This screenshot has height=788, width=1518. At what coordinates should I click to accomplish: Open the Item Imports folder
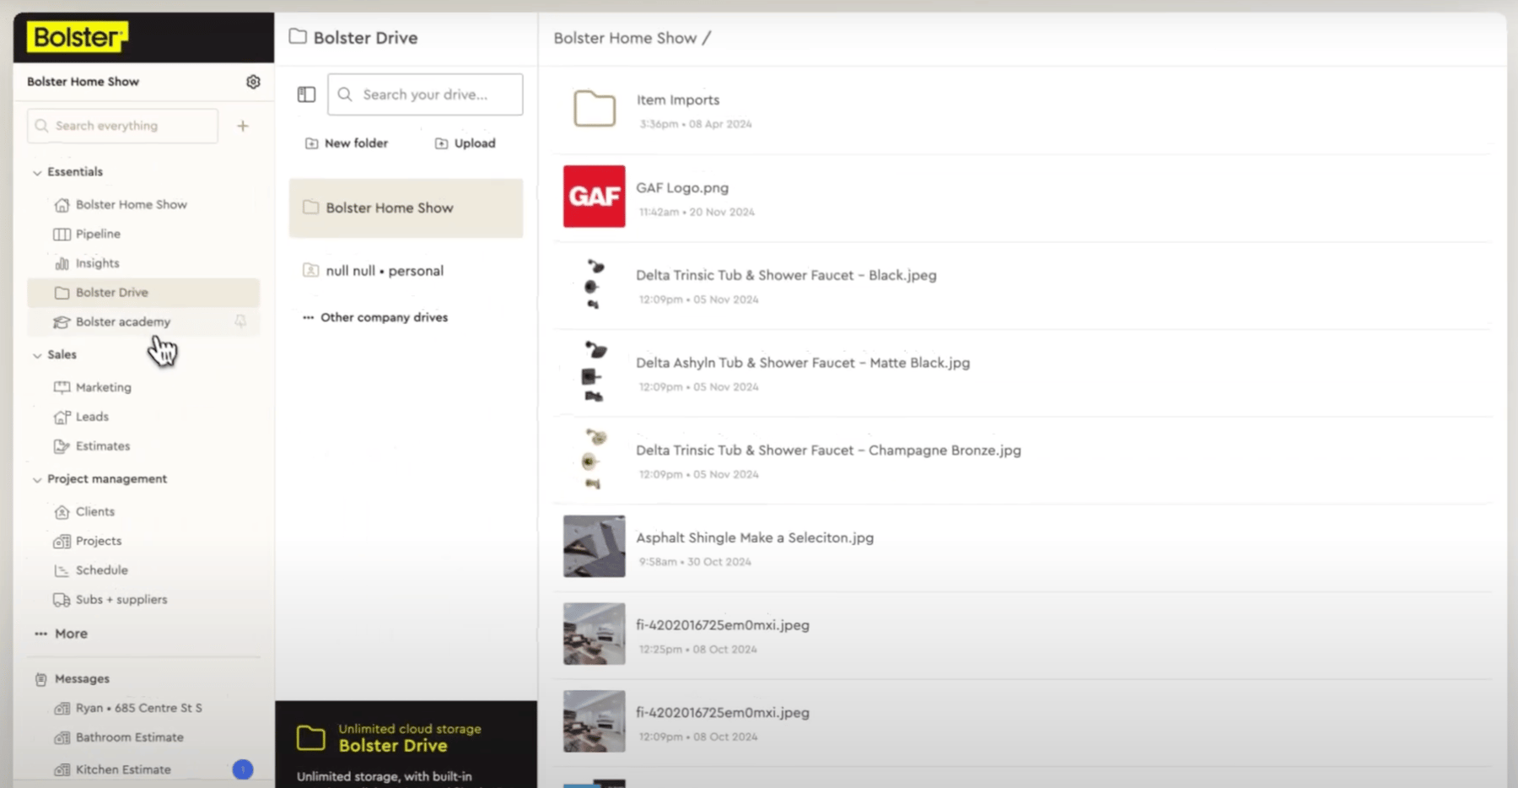pyautogui.click(x=595, y=110)
